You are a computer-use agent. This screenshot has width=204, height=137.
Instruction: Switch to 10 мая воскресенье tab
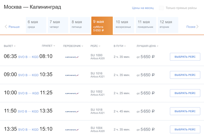[124, 25]
